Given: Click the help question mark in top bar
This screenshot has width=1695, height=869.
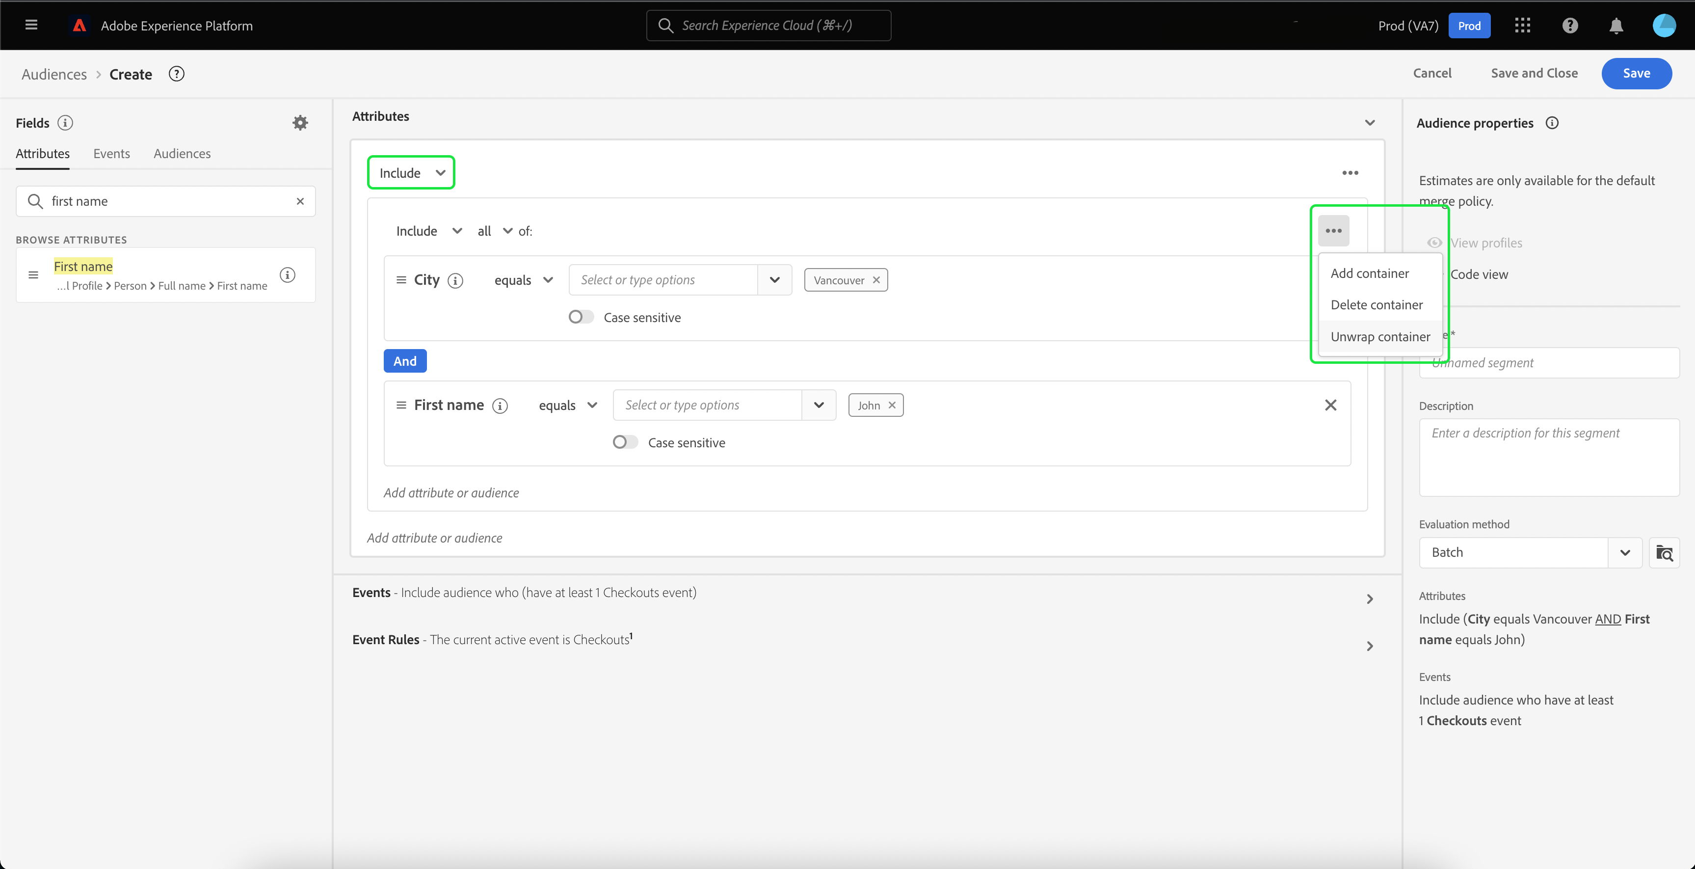Looking at the screenshot, I should point(1570,26).
